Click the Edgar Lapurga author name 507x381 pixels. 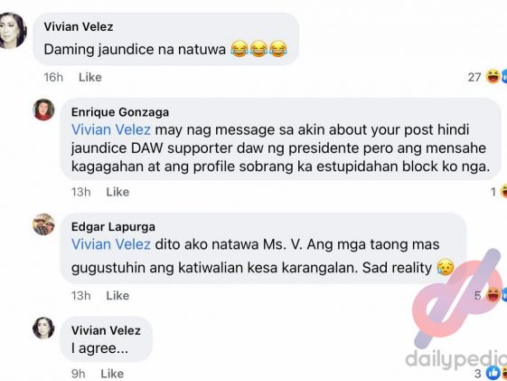click(x=113, y=226)
